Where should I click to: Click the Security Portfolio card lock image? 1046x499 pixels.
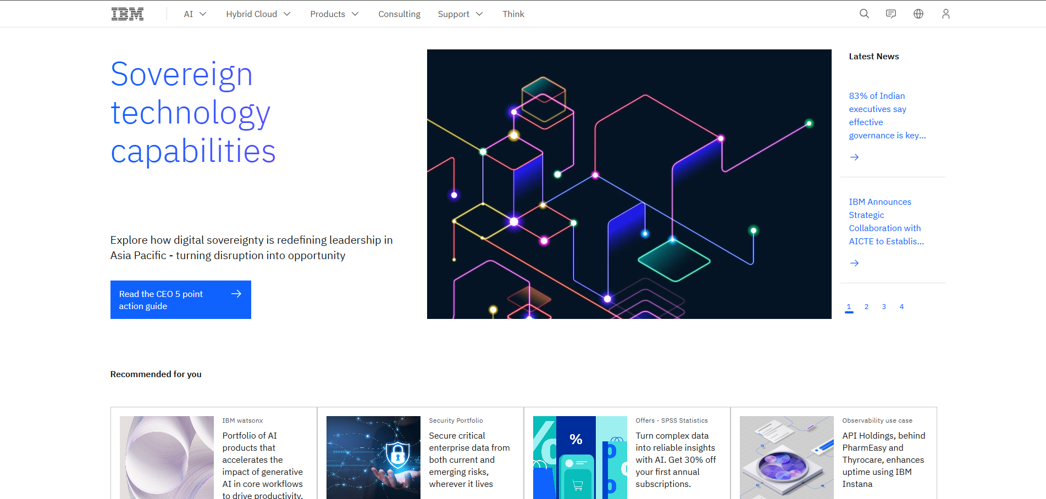(x=373, y=457)
